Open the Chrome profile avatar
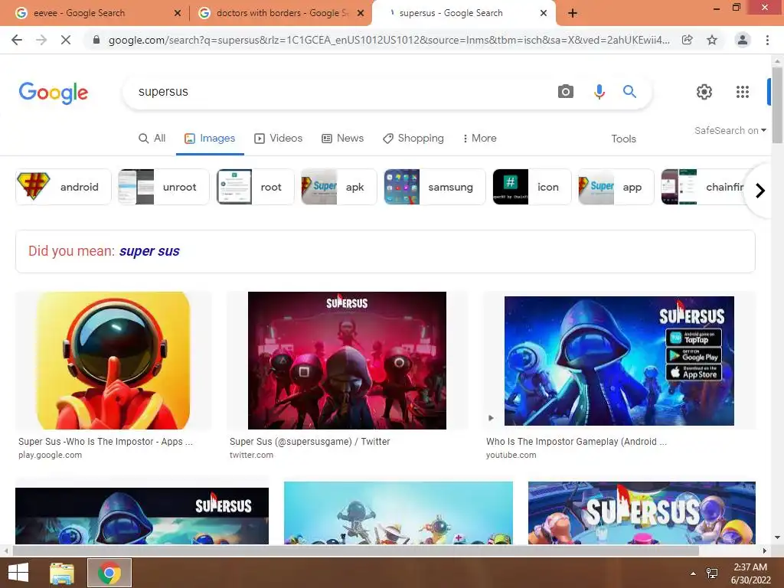Screen dimensions: 784x588 (x=743, y=40)
